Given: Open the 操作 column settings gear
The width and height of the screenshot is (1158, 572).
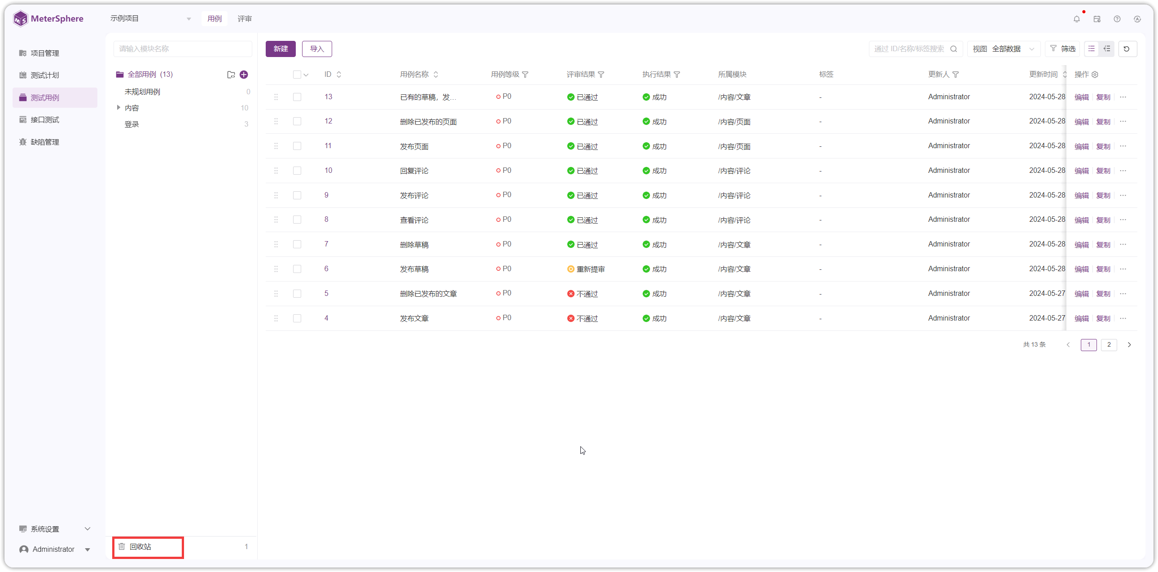Looking at the screenshot, I should 1095,75.
